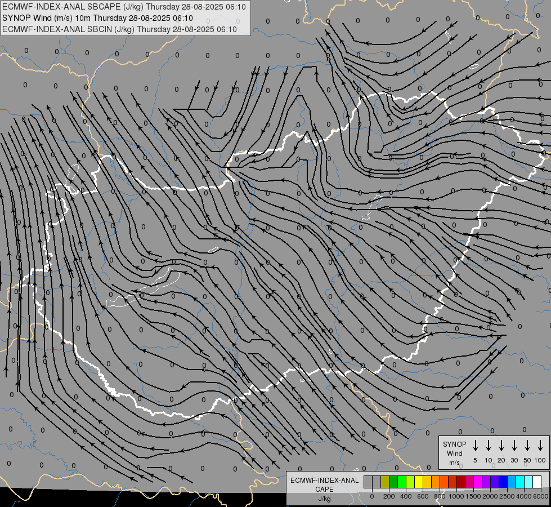Pick the white CAPE legend swatch

[x=537, y=482]
